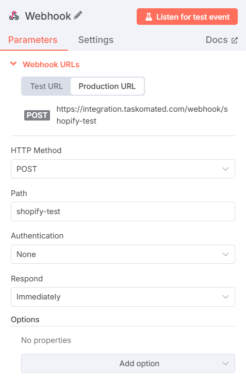Click Listen for test event button
Screen dimensions: 246x391
[x=187, y=17]
